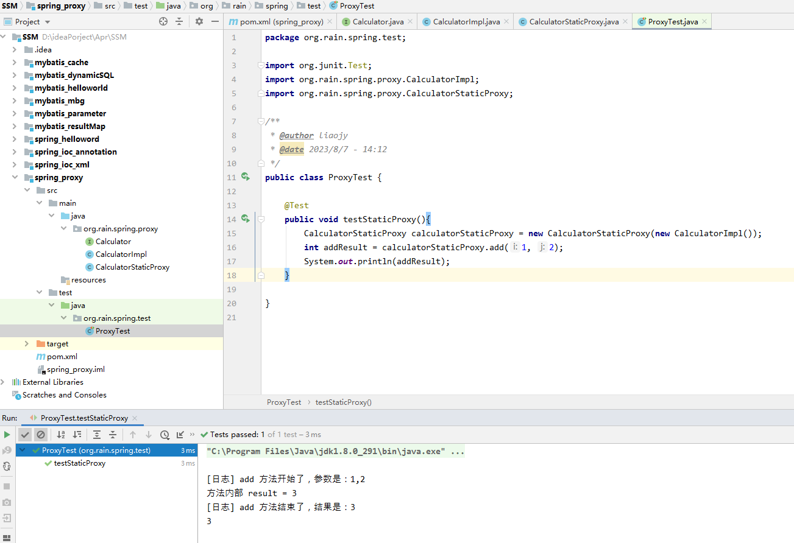The height and width of the screenshot is (543, 794).
Task: Hide the Project panel with minus icon
Action: tap(215, 21)
